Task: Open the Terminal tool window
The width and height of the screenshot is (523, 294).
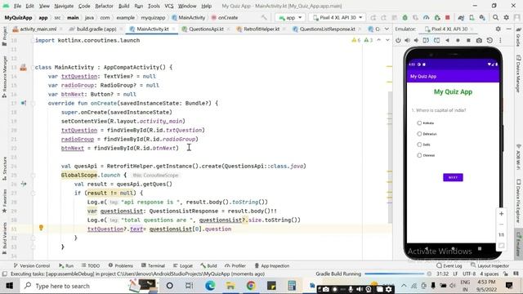Action: 153,265
